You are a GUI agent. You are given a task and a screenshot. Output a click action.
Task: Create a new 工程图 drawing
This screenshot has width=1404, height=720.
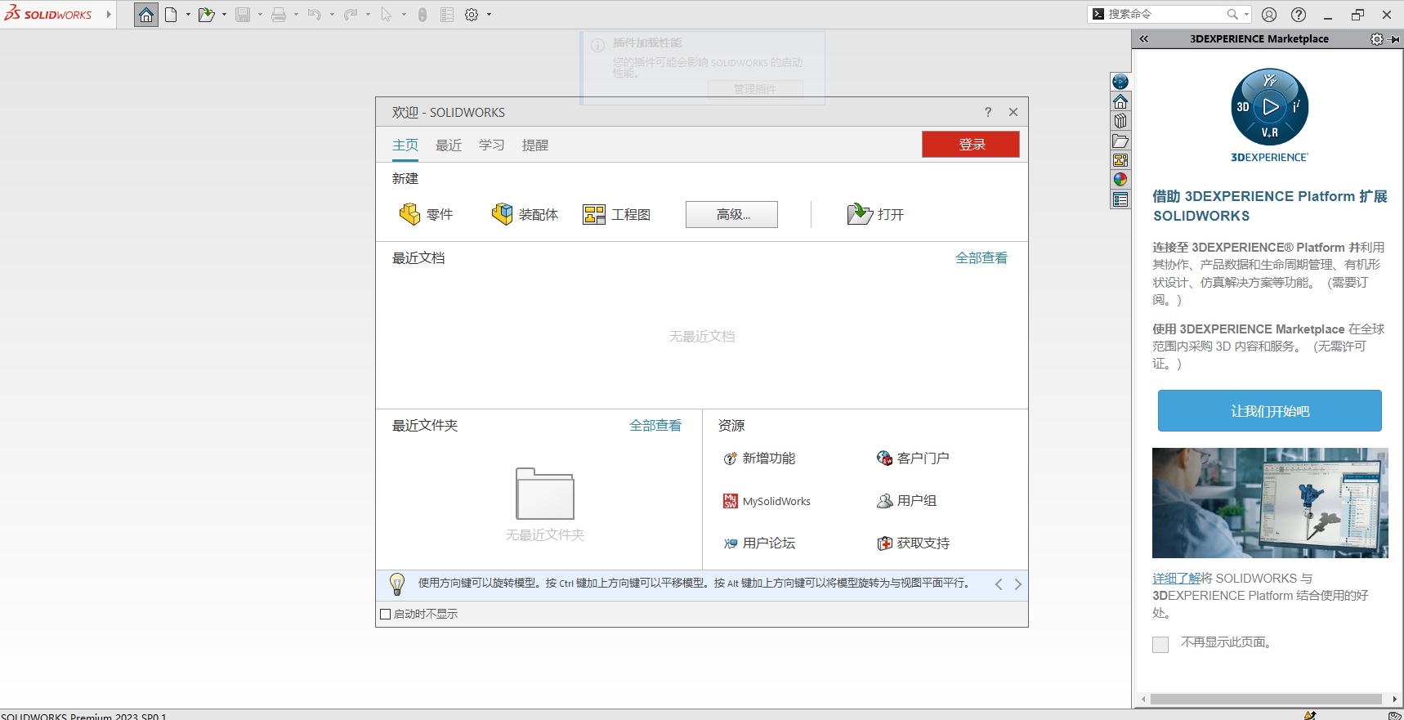(x=616, y=214)
